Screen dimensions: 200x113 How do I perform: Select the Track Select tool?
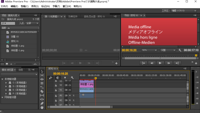(x=42, y=75)
